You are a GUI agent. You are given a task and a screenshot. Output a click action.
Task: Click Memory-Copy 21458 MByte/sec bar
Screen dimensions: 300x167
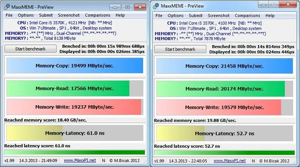[225, 66]
